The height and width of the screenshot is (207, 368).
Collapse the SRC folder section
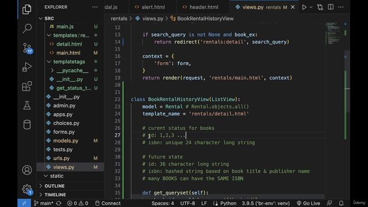[70, 18]
